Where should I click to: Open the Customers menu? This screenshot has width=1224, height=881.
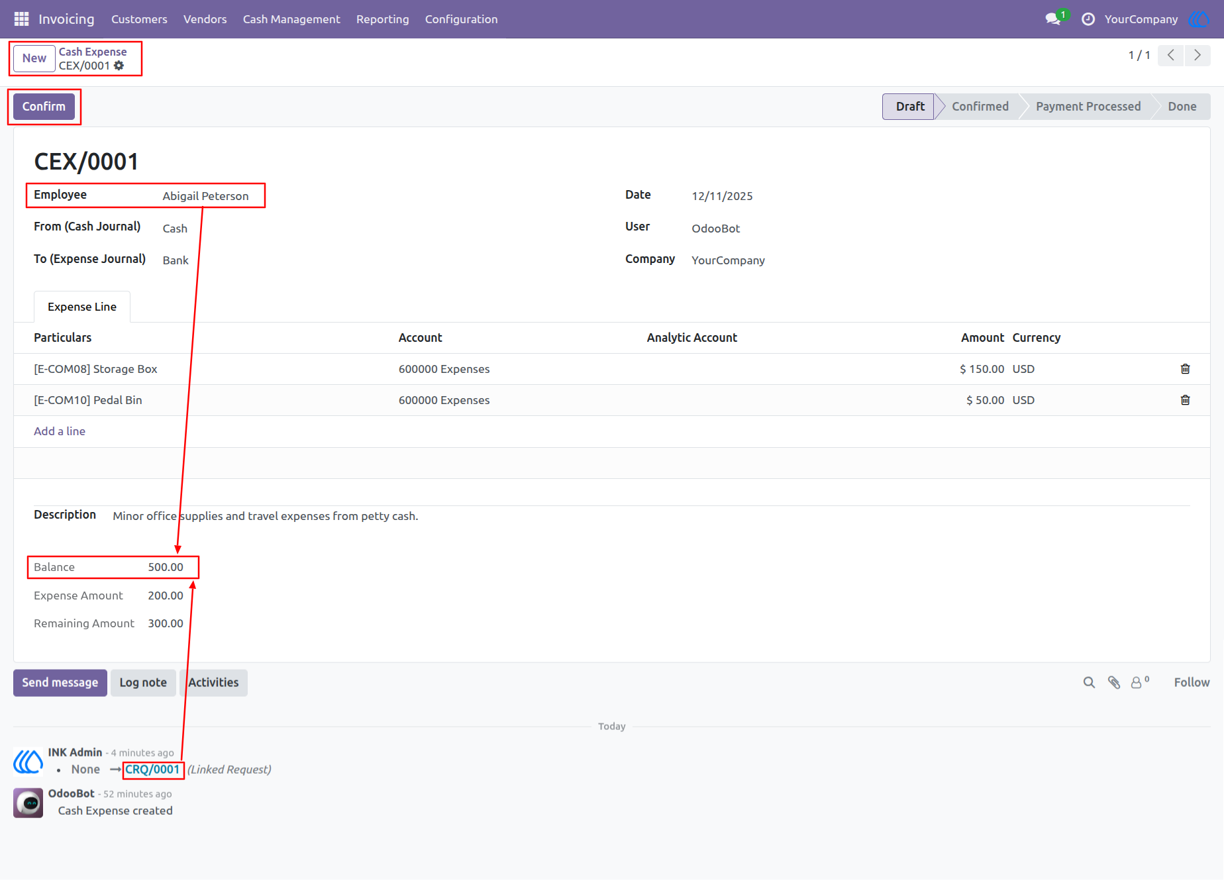[139, 19]
